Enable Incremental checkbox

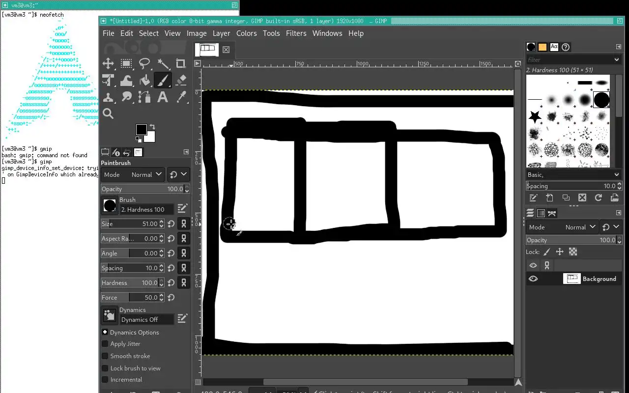(x=105, y=380)
